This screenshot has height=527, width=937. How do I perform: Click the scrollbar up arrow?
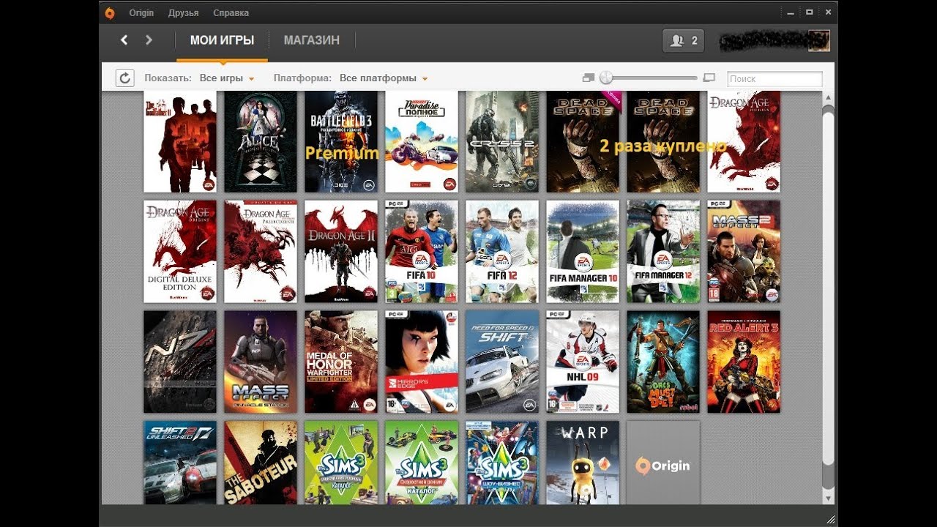tap(829, 97)
